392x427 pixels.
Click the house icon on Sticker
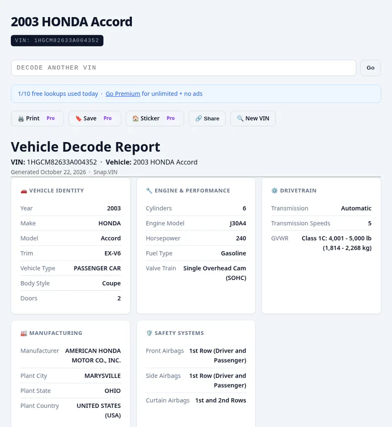pos(135,119)
